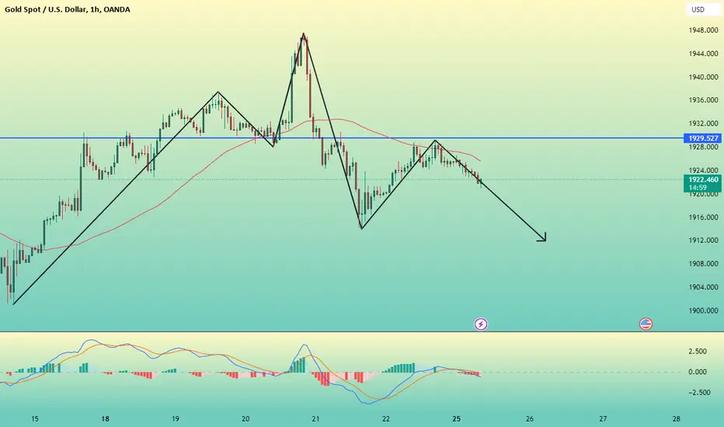Click the 1944.000 price axis label

tap(703, 54)
